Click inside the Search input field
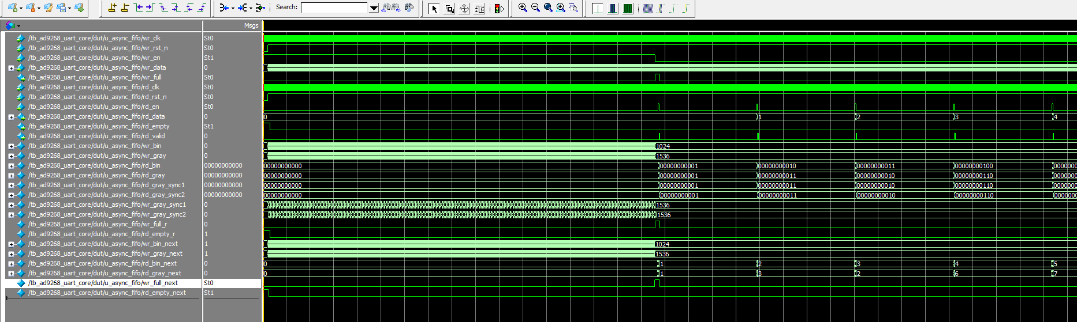Image resolution: width=1077 pixels, height=322 pixels. (334, 7)
